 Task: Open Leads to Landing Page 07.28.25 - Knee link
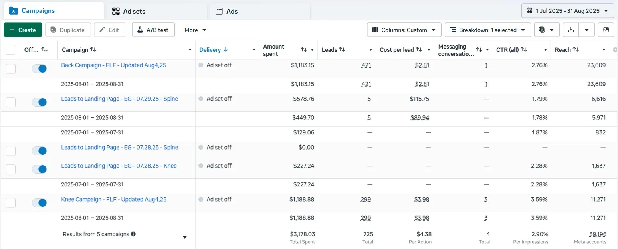(x=119, y=166)
